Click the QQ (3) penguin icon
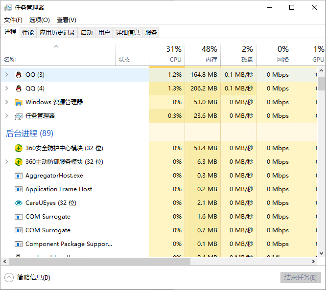Screen dimensions: 326x290 point(19,75)
